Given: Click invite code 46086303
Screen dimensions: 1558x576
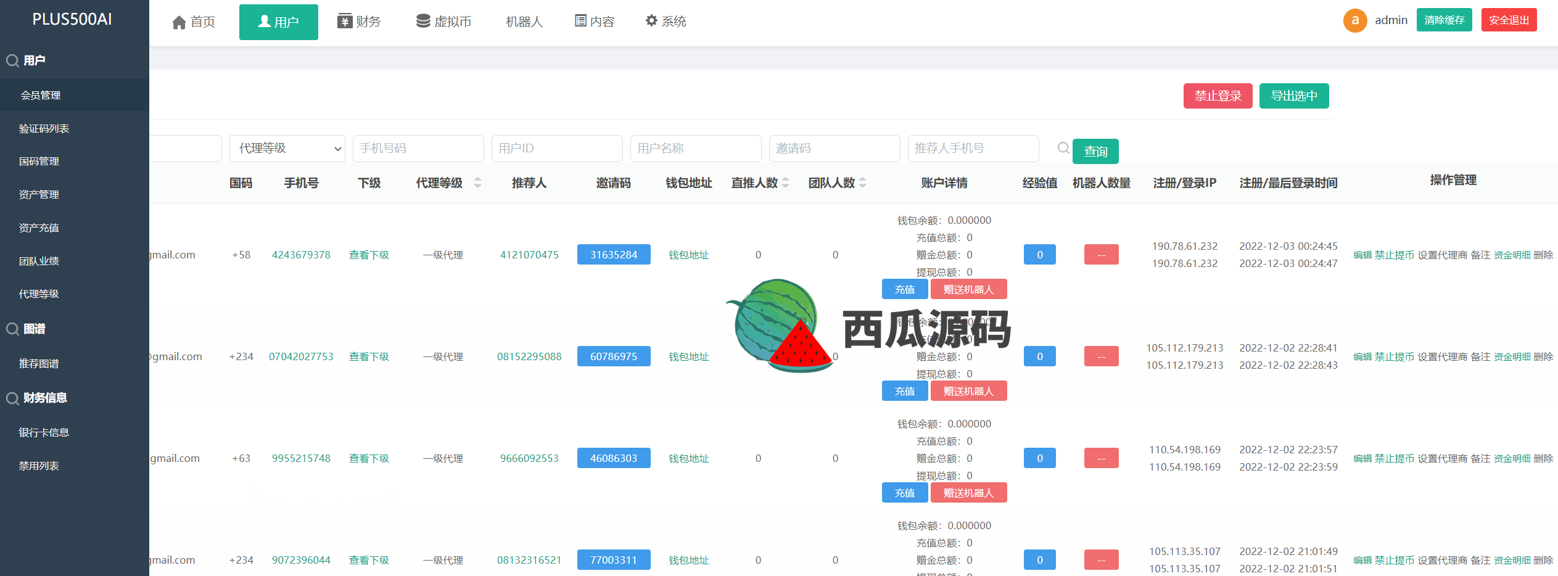Looking at the screenshot, I should coord(614,458).
